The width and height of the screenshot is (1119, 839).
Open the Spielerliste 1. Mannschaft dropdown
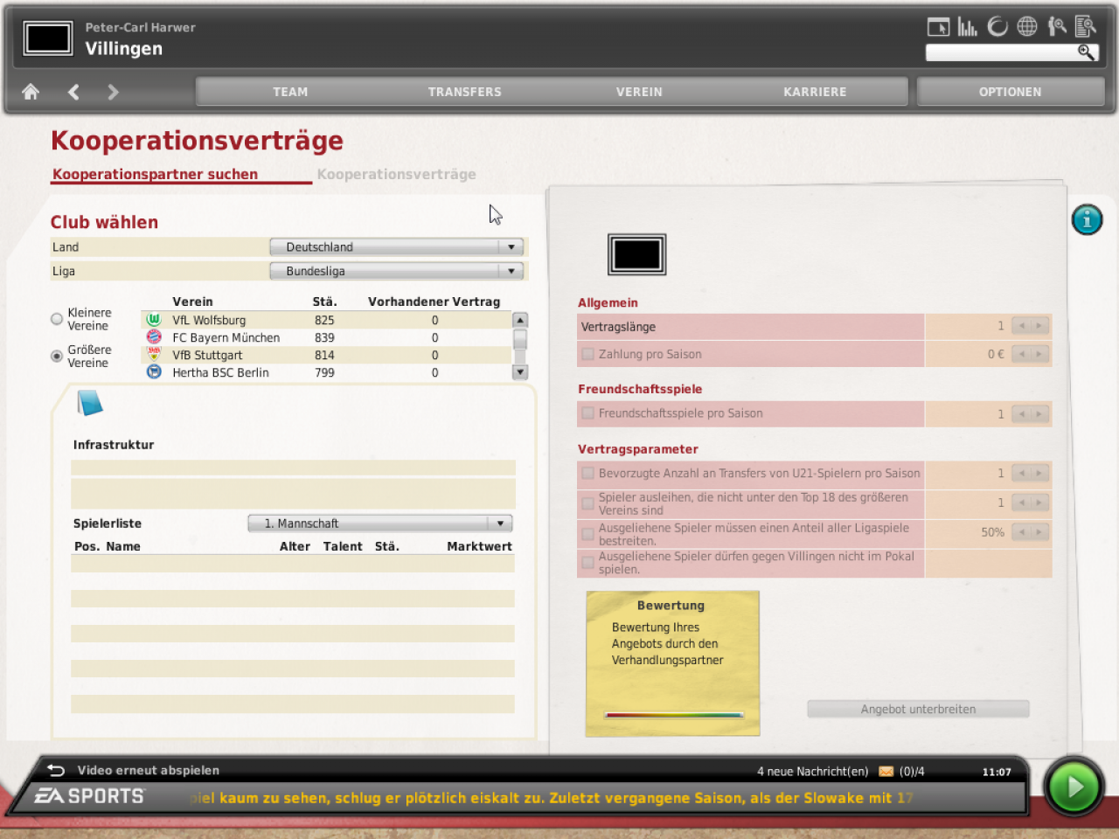[x=380, y=524]
